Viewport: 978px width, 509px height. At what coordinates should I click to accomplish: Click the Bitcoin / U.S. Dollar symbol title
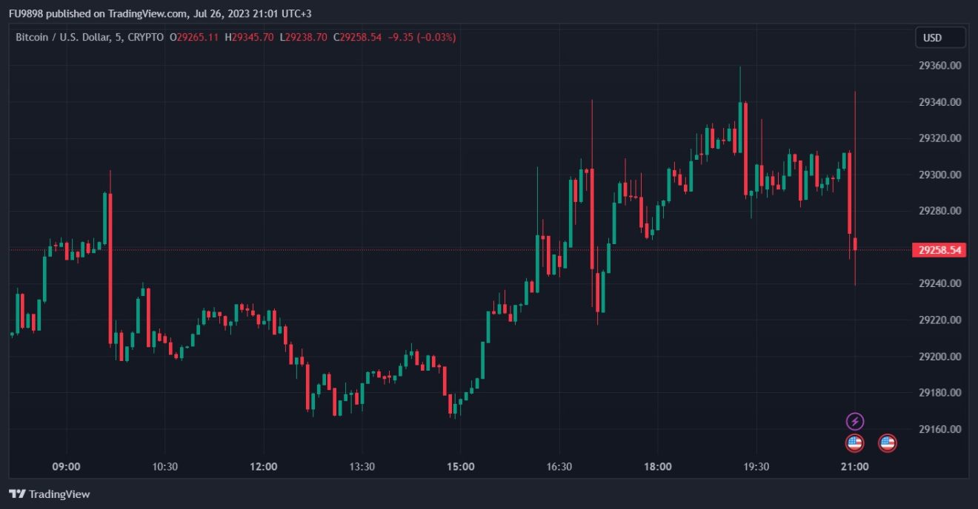coord(63,37)
